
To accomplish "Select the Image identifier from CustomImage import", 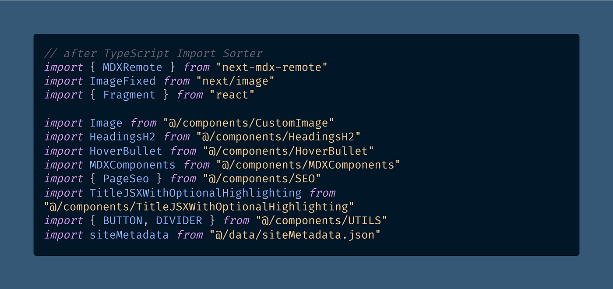I will click(106, 123).
